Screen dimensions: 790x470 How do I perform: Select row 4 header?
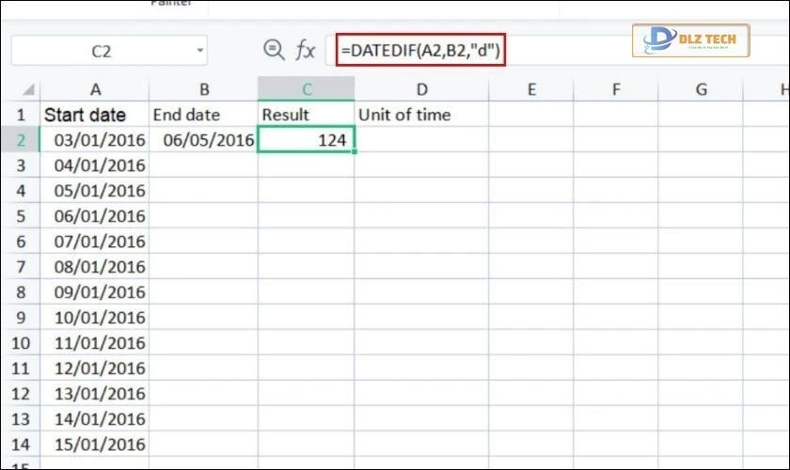[21, 191]
